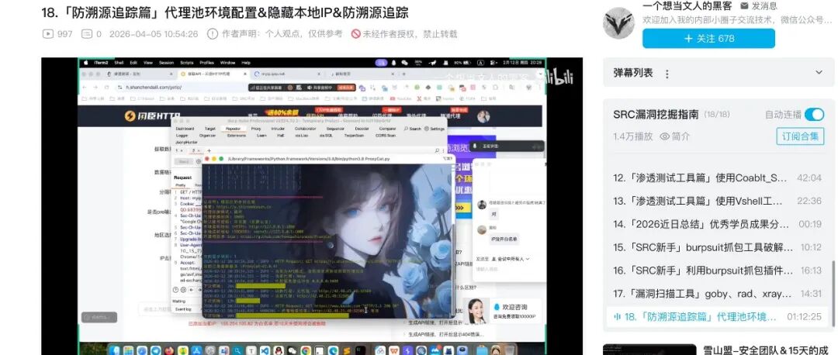The image size is (838, 355).
Task: Open the 会议中所有人 recipient dropdown in the meeting chat
Action: pos(511,258)
